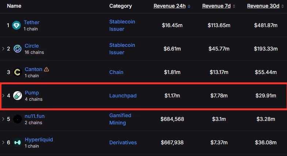Screen dimensions: 287x156
Task: Click the Tether logo icon
Action: pos(16,25)
